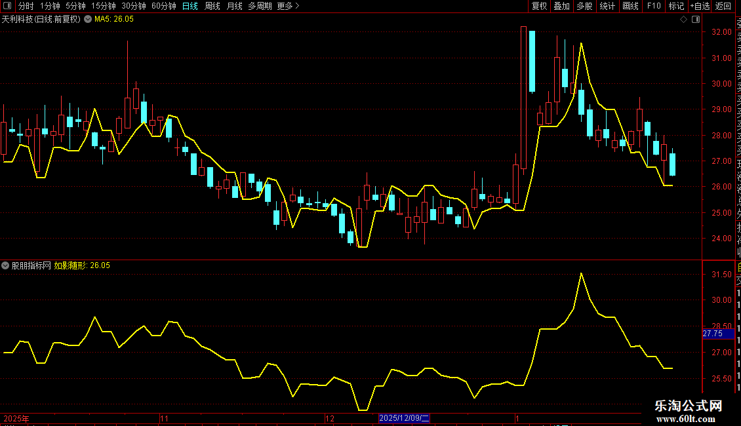Click the 24.00 price axis label
Image resolution: width=741 pixels, height=426 pixels.
click(721, 239)
